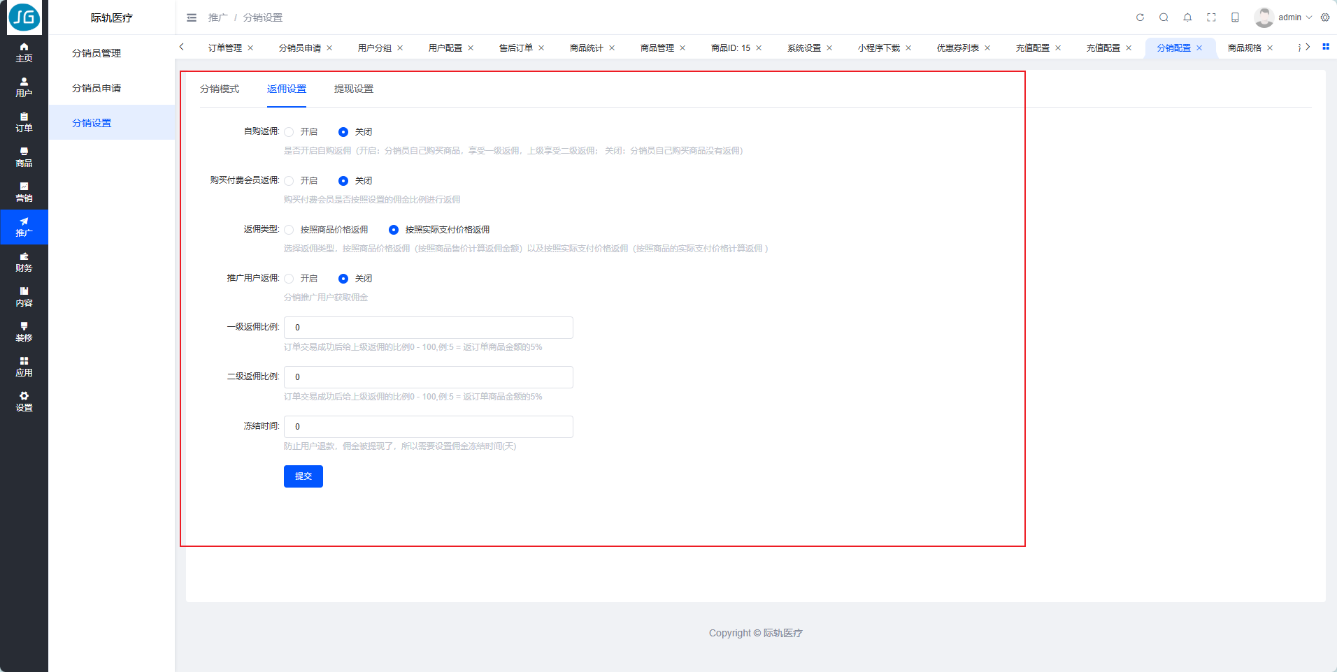Screen dimensions: 1337x672
Task: Go to the 用户 section in sidebar
Action: (x=24, y=87)
